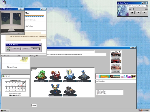Click the album art in Music Player
Viewport: 150px width, 112px height.
click(123, 10)
